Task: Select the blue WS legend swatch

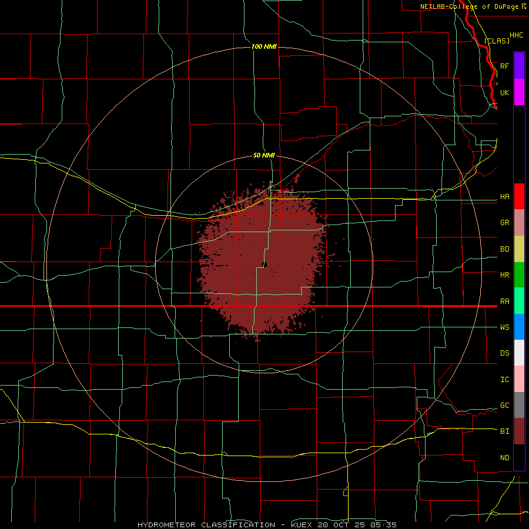Action: point(519,327)
